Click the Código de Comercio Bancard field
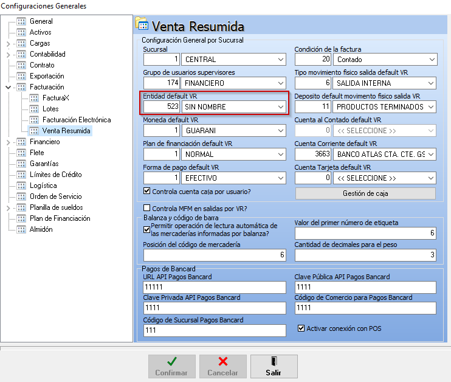The height and width of the screenshot is (382, 451). point(365,308)
